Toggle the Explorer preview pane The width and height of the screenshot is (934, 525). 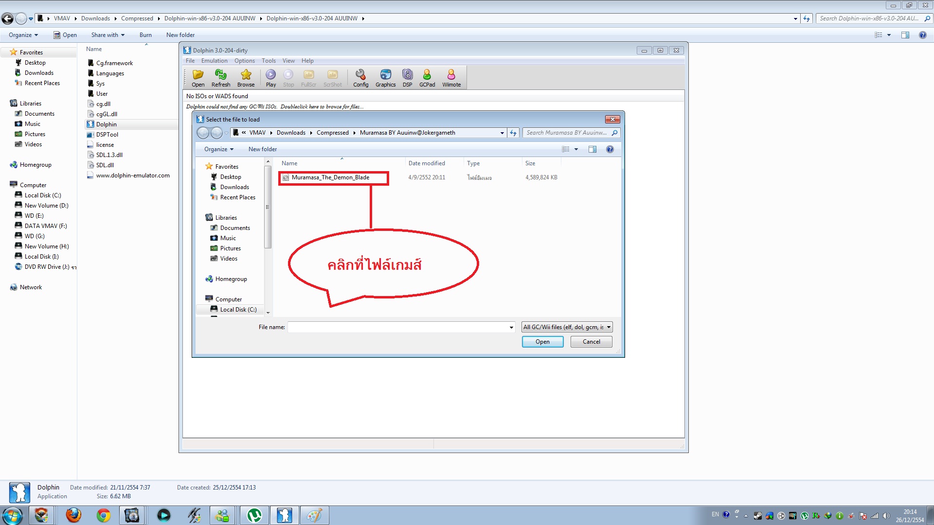pyautogui.click(x=905, y=35)
